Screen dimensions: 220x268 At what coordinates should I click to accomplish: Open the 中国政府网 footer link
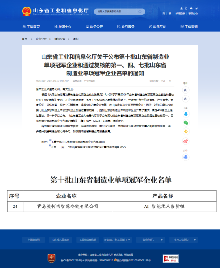[34, 240]
